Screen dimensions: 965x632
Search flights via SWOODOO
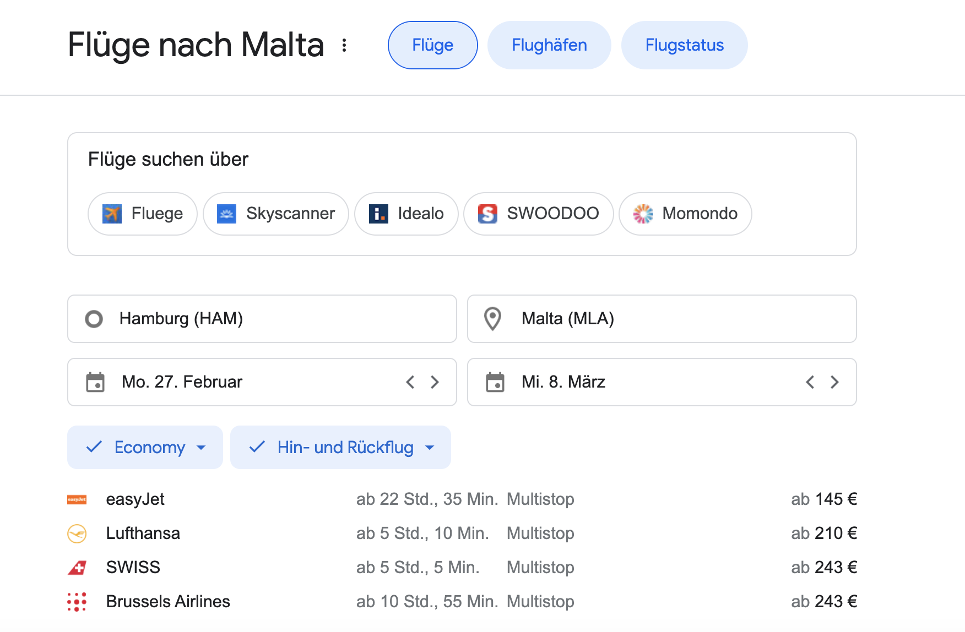point(539,214)
